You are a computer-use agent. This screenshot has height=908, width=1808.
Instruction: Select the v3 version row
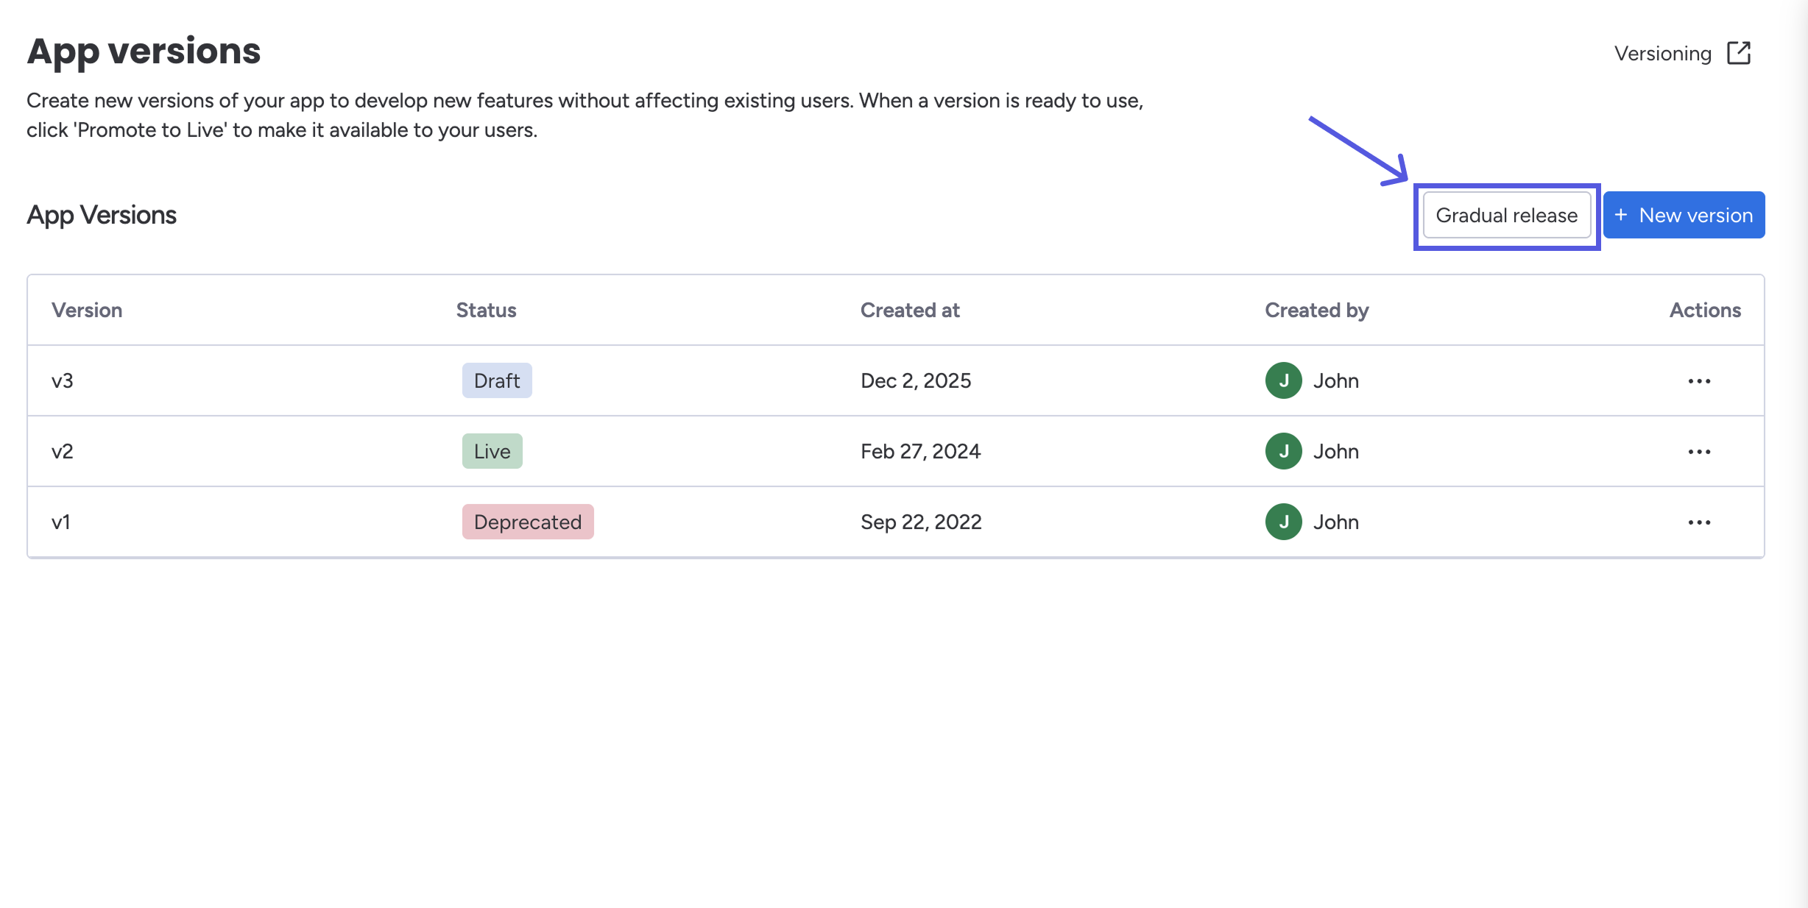(63, 380)
